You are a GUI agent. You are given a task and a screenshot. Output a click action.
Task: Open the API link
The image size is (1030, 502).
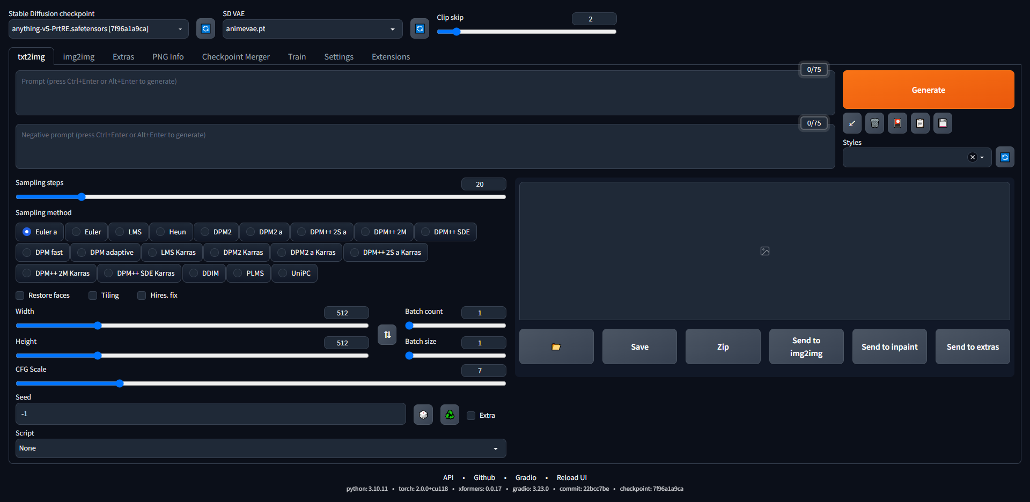click(x=448, y=477)
